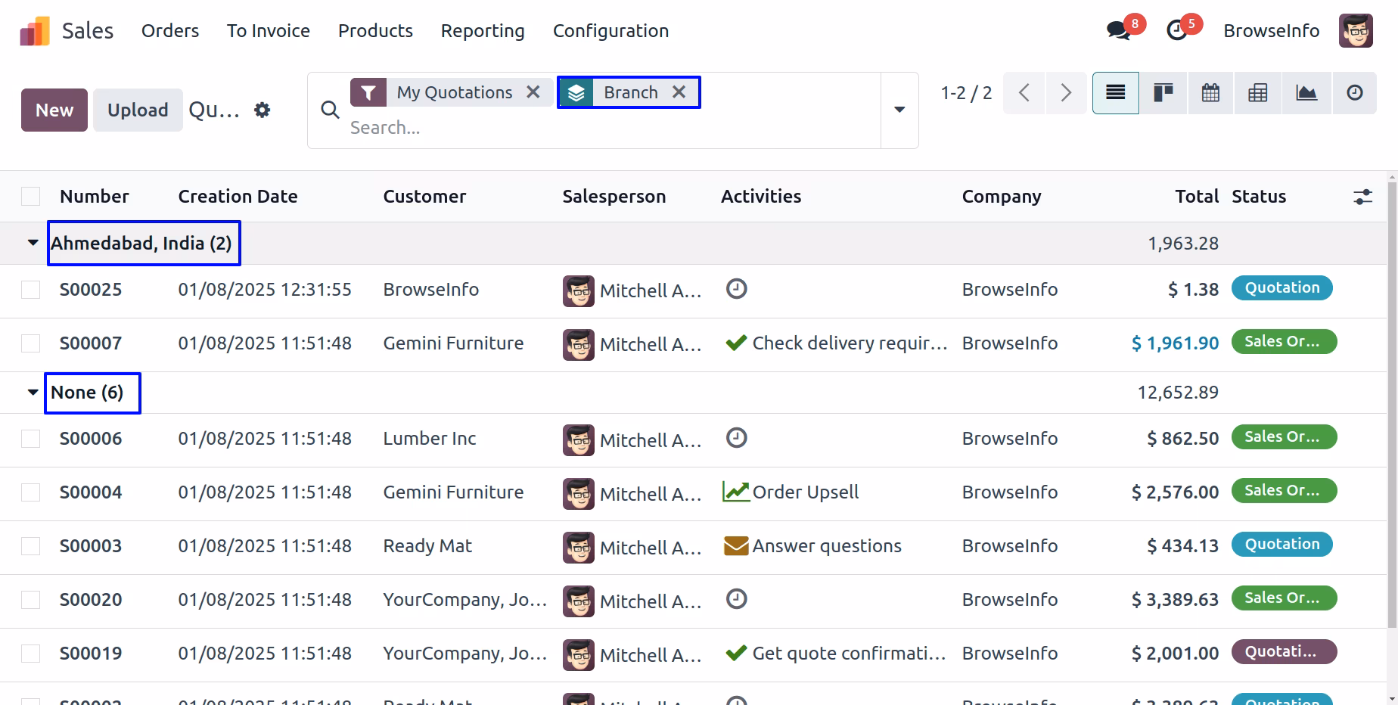Screen dimensions: 1398x705
Task: Open optional columns settings icon
Action: [x=1362, y=197]
